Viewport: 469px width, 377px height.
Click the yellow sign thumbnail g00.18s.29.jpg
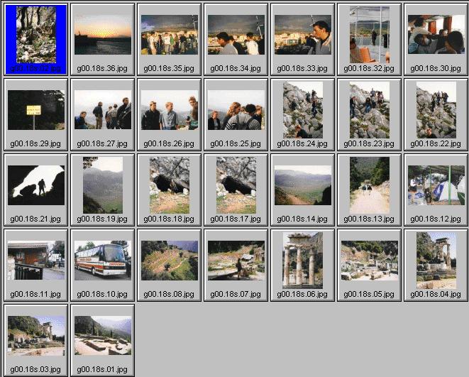click(x=36, y=110)
